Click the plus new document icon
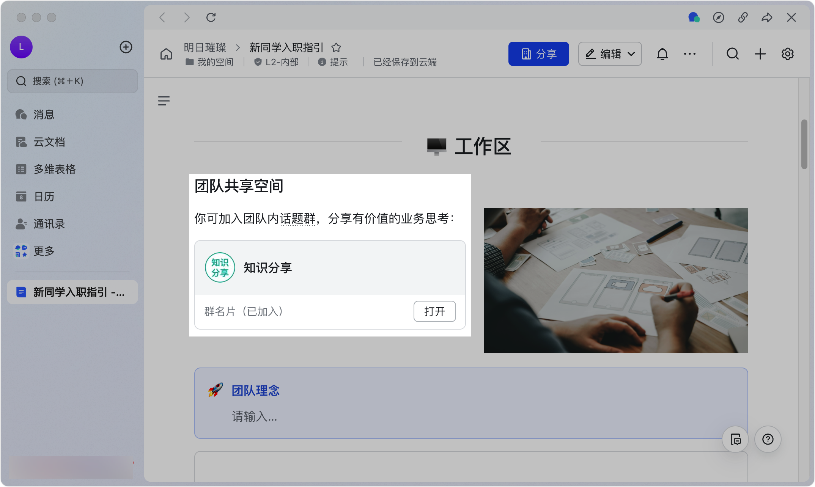The width and height of the screenshot is (815, 487). pos(760,54)
